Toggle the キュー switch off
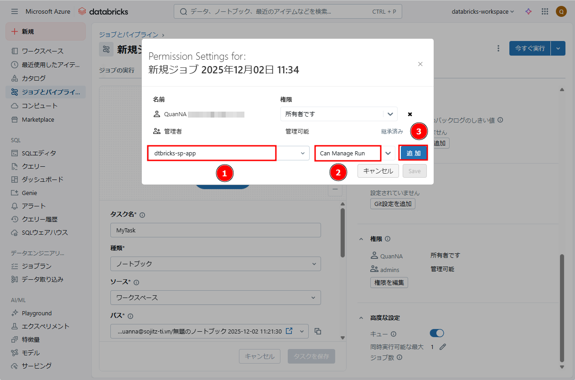Image resolution: width=575 pixels, height=380 pixels. (x=437, y=334)
